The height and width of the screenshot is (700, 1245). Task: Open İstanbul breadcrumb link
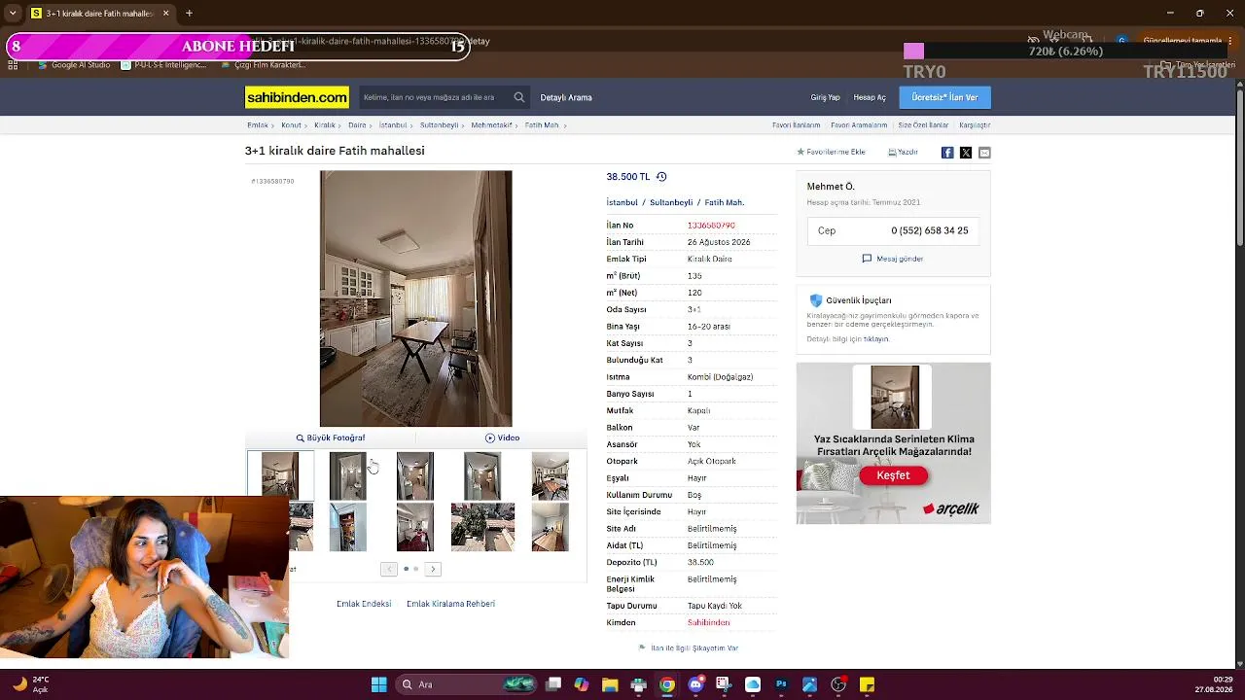coord(393,125)
